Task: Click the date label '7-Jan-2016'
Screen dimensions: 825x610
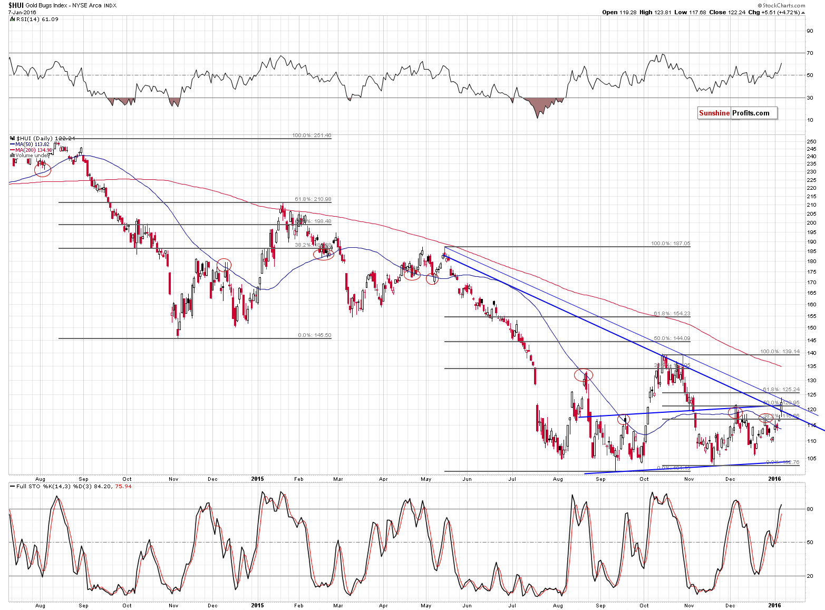Action: 22,12
